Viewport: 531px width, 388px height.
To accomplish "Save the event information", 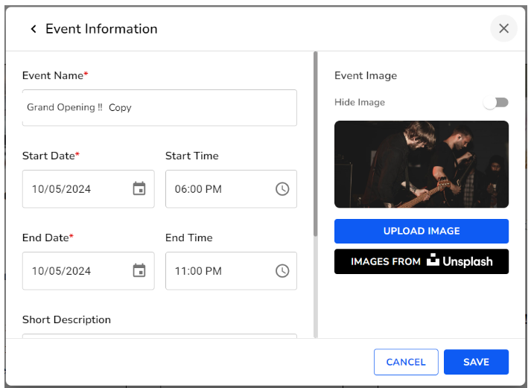I will (x=476, y=362).
